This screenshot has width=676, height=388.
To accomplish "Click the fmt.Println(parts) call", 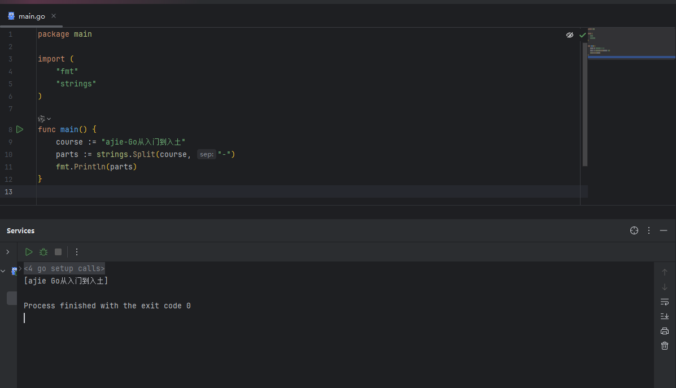I will tap(96, 167).
